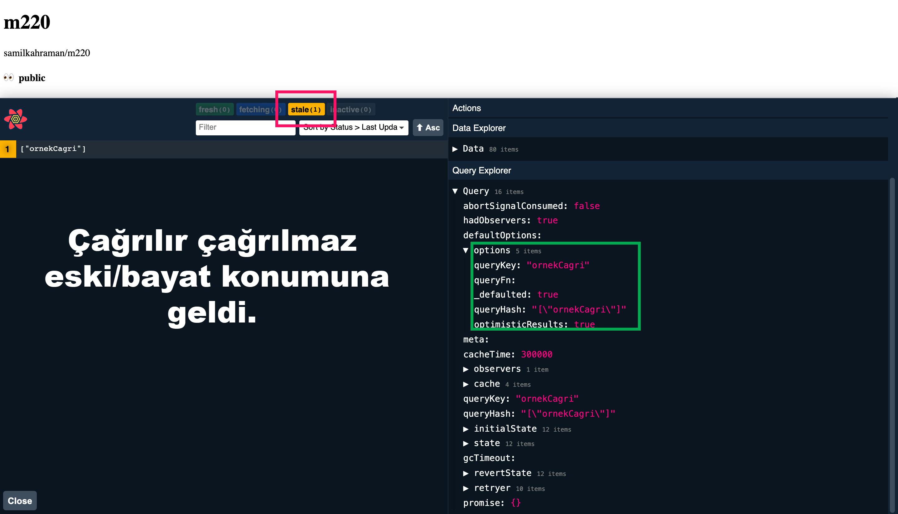Click the queryFn entry under options
Viewport: 898px width, 514px height.
495,280
